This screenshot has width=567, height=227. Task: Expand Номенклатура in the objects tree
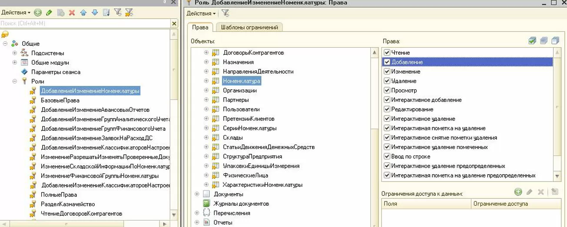coord(206,81)
